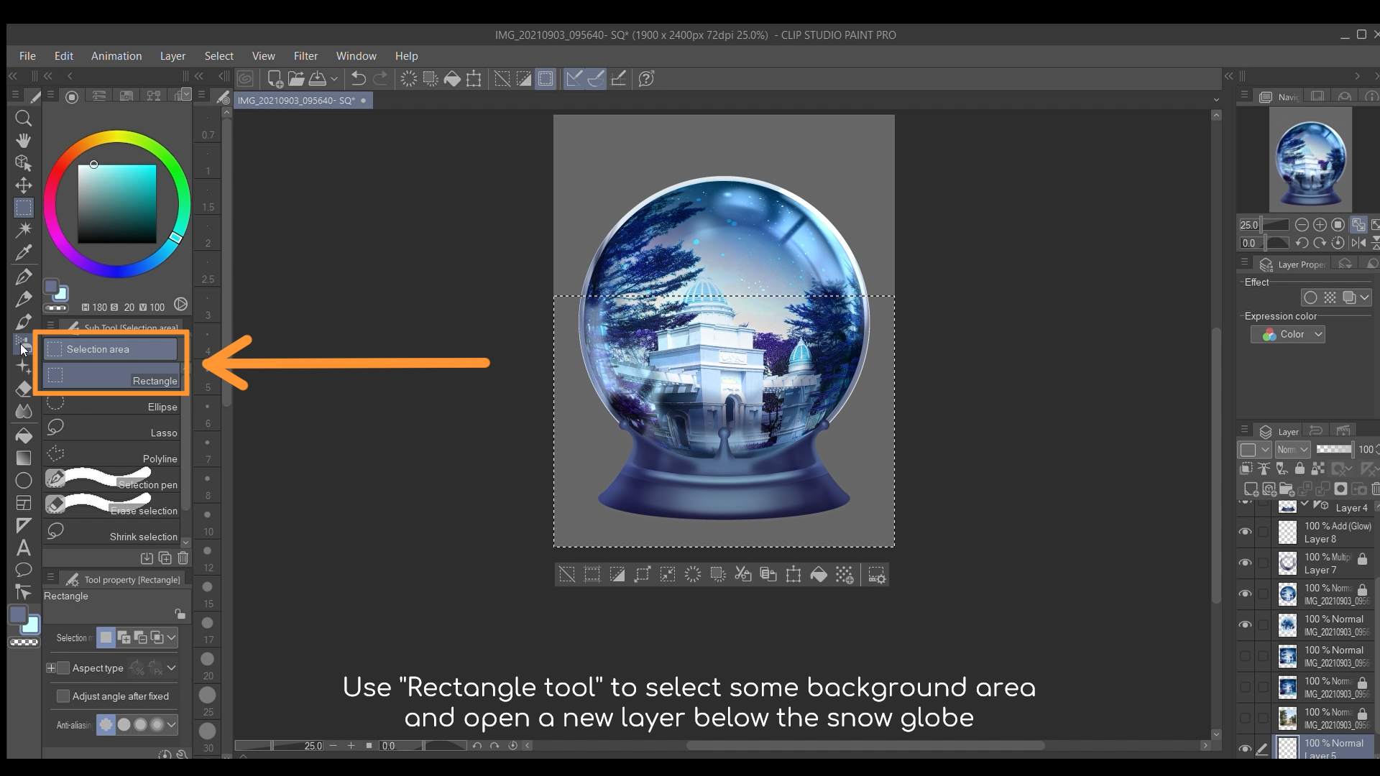Click the Open file folder icon

[296, 79]
